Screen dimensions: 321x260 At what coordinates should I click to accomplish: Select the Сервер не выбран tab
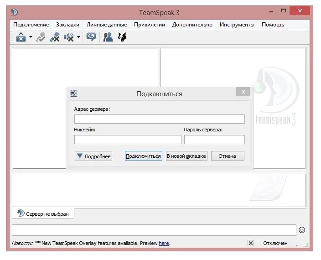point(43,213)
